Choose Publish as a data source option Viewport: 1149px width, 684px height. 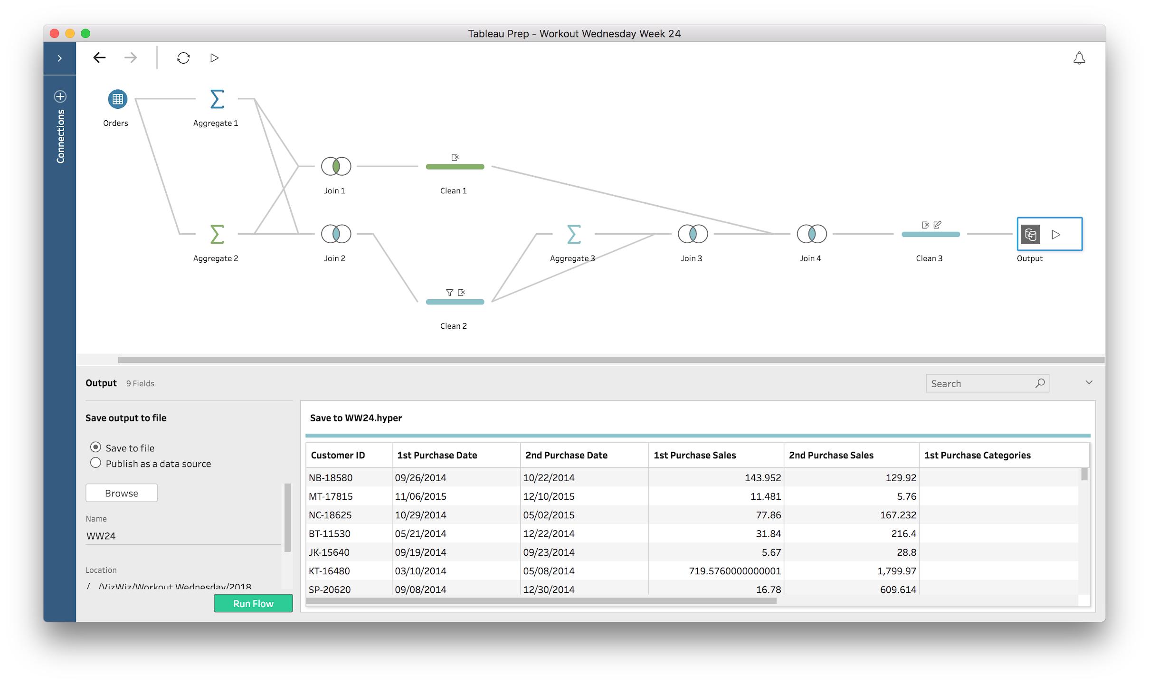coord(96,463)
